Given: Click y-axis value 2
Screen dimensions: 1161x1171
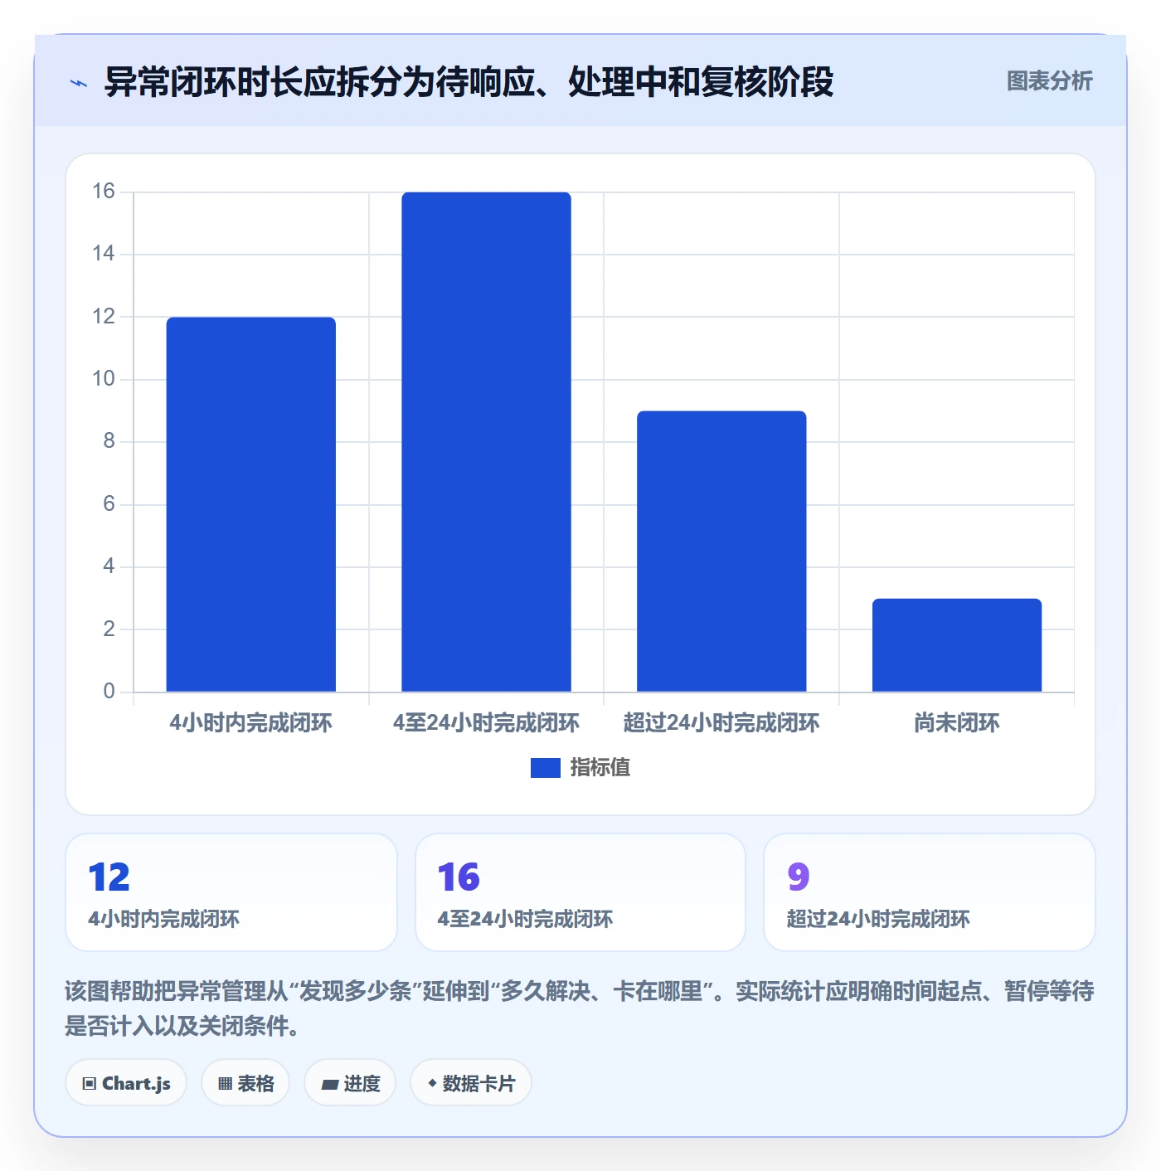Looking at the screenshot, I should click(109, 629).
